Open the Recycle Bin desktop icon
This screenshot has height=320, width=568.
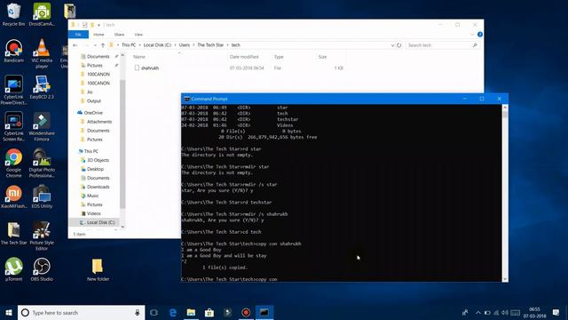click(13, 14)
